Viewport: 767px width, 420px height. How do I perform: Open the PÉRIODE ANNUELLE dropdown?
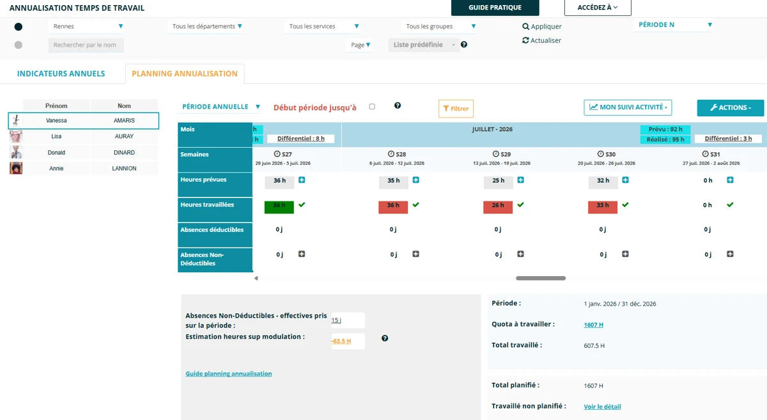coord(221,107)
